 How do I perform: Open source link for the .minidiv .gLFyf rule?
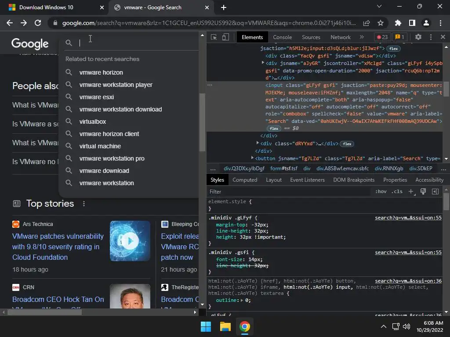tap(408, 218)
